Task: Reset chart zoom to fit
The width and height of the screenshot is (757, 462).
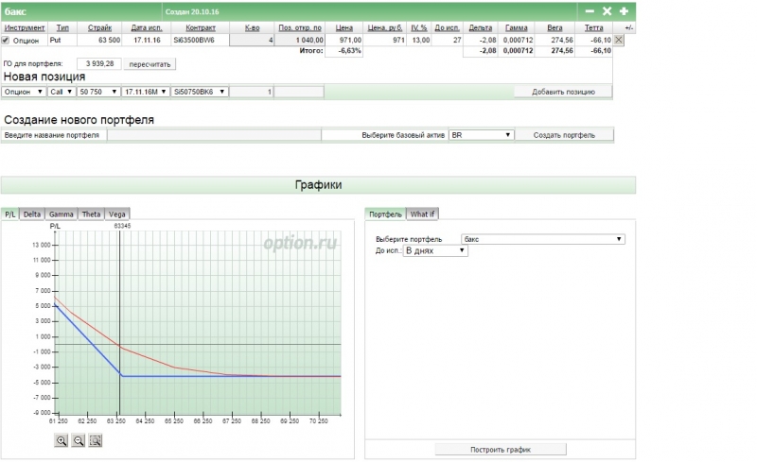Action: (96, 440)
